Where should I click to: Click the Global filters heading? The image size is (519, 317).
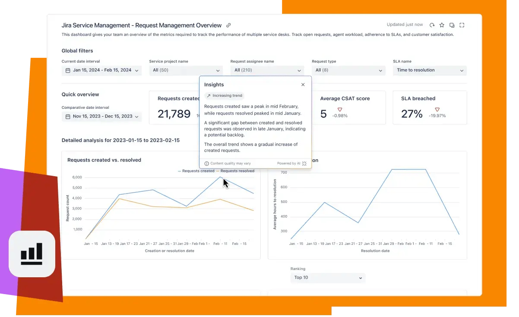(77, 51)
